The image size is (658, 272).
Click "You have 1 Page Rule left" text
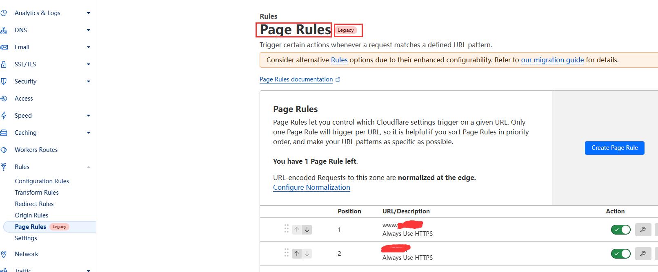pyautogui.click(x=316, y=161)
